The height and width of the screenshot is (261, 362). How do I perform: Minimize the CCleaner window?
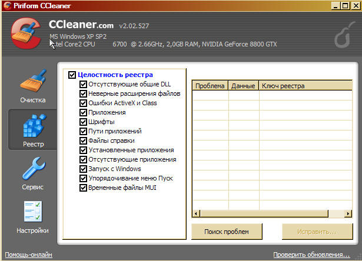click(336, 5)
